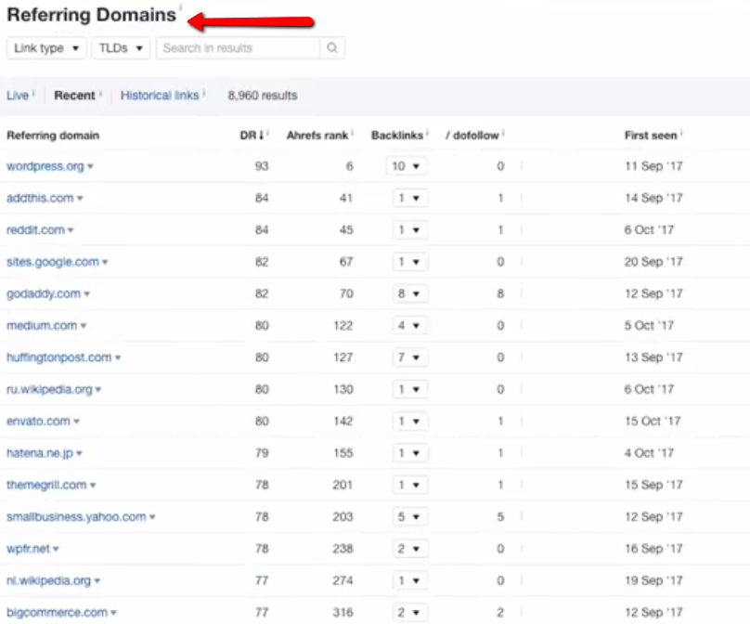Open reddit.com domain link
The image size is (750, 624).
pyautogui.click(x=35, y=229)
